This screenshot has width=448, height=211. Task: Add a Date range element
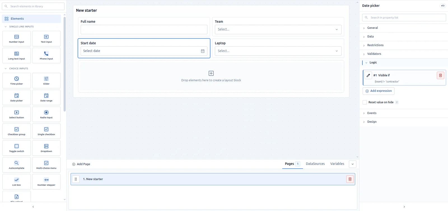coord(46,97)
